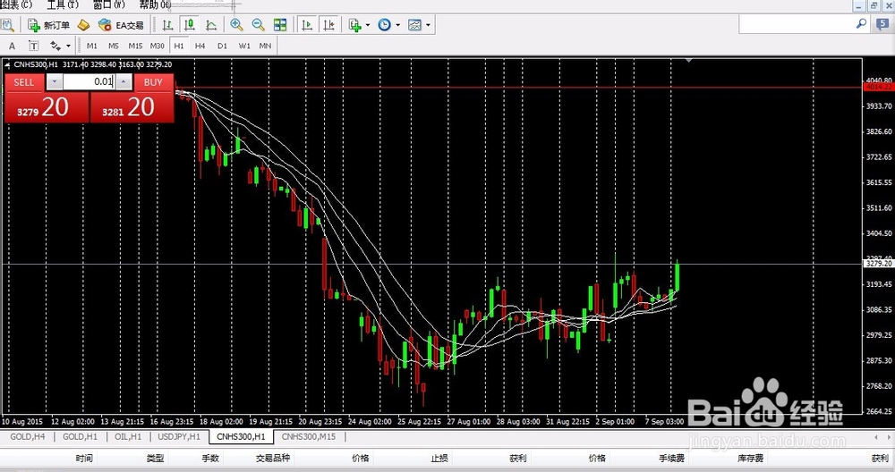The image size is (895, 472).
Task: Decrease trade volume with down arrow
Action: coord(55,82)
